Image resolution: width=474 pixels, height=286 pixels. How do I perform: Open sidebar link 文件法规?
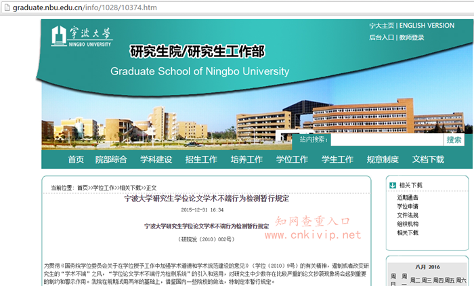[408, 216]
